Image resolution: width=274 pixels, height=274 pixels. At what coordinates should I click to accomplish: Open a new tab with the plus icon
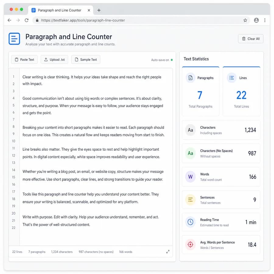point(99,10)
